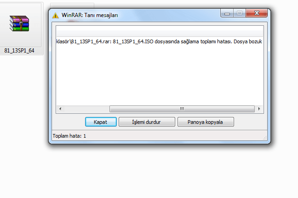Click the Kapat button

coord(101,122)
